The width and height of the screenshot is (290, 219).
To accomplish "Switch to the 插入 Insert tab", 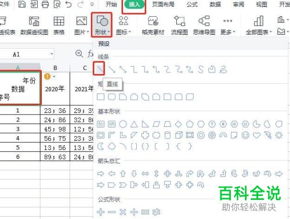I will [x=134, y=4].
